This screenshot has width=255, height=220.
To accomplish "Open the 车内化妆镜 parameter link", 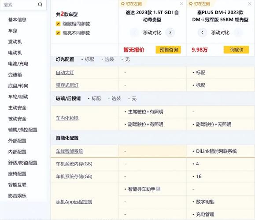I will tap(67, 118).
